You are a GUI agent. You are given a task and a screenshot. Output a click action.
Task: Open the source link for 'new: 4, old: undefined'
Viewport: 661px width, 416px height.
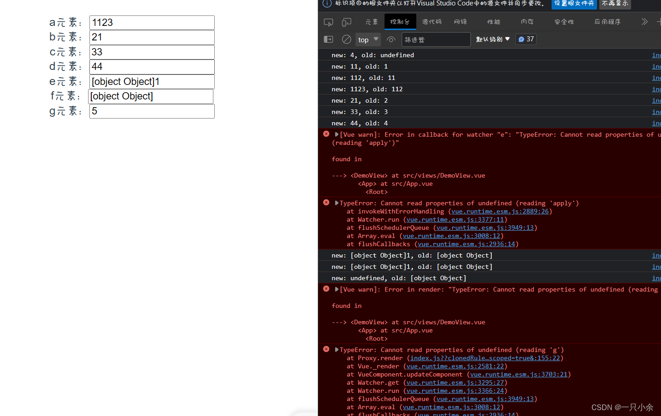[656, 55]
